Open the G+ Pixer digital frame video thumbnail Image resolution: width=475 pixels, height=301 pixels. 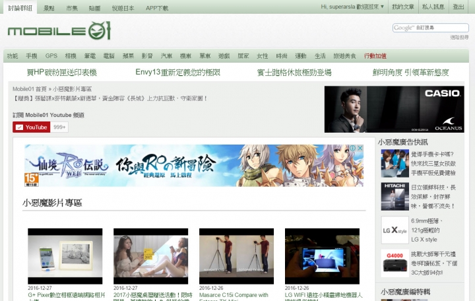coord(65,256)
